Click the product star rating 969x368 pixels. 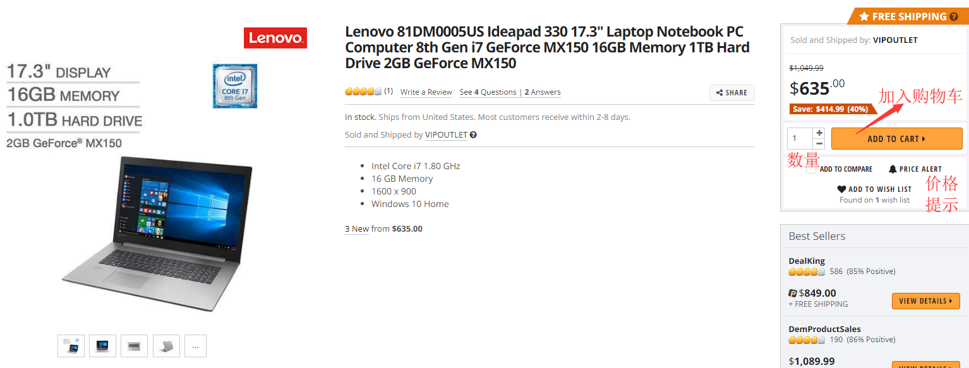(363, 92)
